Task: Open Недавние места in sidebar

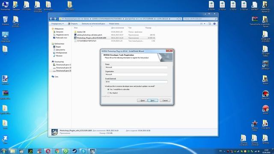Action: [62, 35]
